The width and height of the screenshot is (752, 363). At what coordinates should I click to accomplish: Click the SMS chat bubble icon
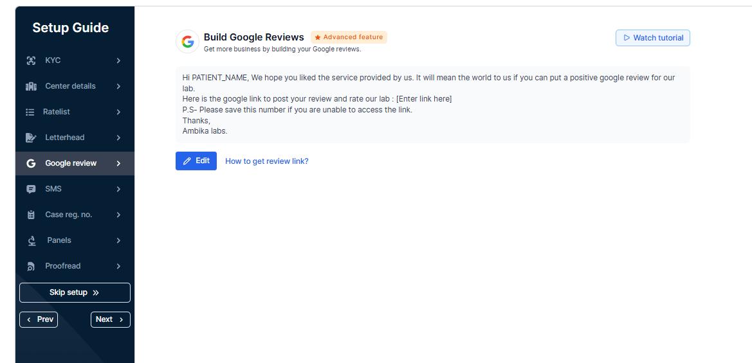(31, 189)
